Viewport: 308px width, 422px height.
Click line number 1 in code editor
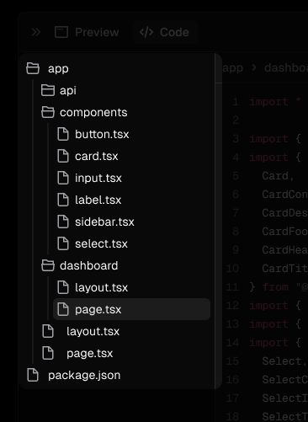tap(236, 102)
